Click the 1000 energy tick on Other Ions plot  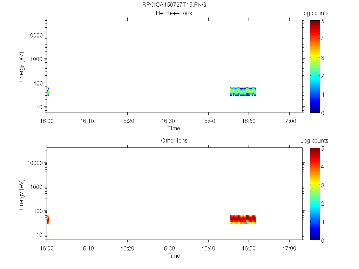click(x=36, y=187)
